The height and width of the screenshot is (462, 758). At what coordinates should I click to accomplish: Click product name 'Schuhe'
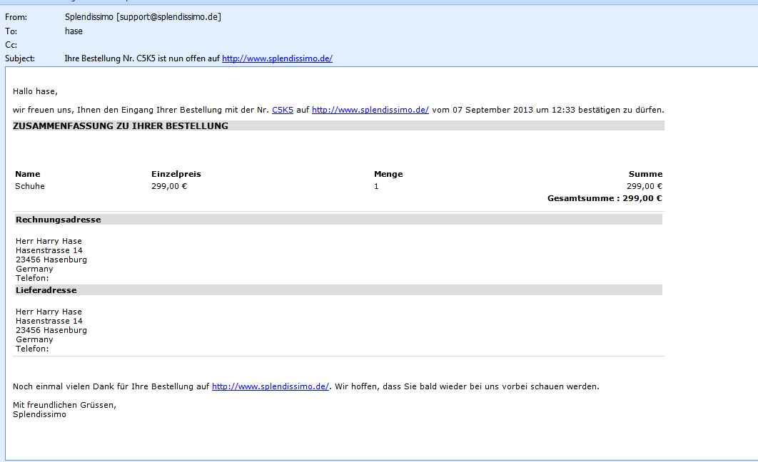click(x=30, y=186)
